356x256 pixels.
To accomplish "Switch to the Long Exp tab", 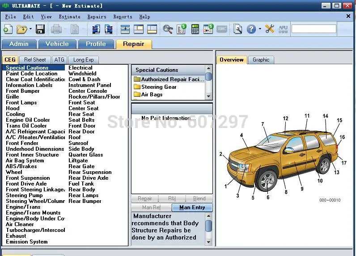I will (83, 60).
